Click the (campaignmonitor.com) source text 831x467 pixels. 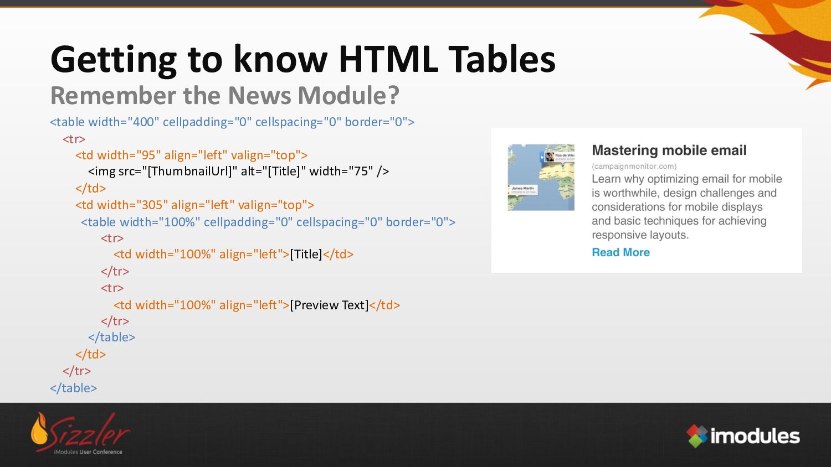(634, 166)
